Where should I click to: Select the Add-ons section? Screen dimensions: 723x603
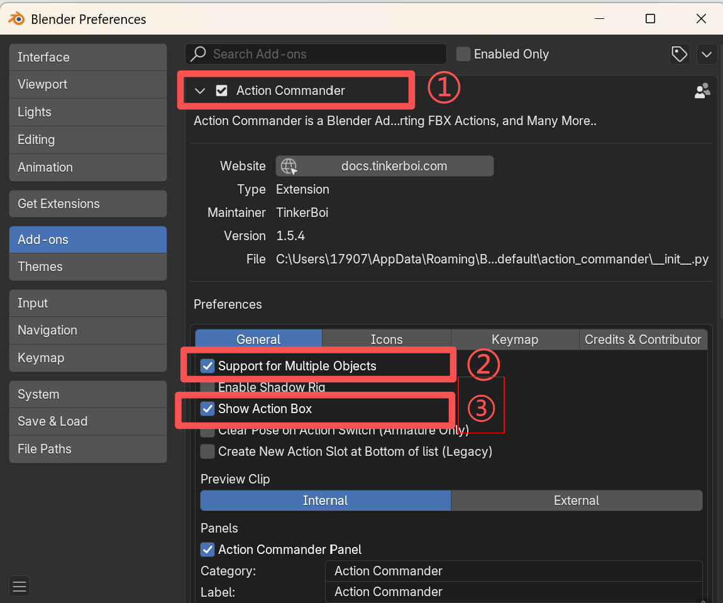coord(87,240)
